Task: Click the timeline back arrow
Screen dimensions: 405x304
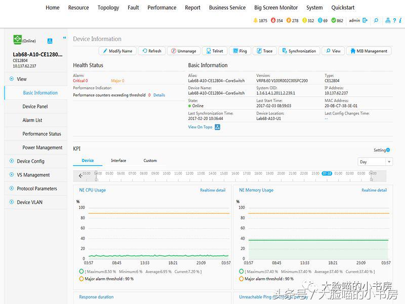Action: click(80, 176)
